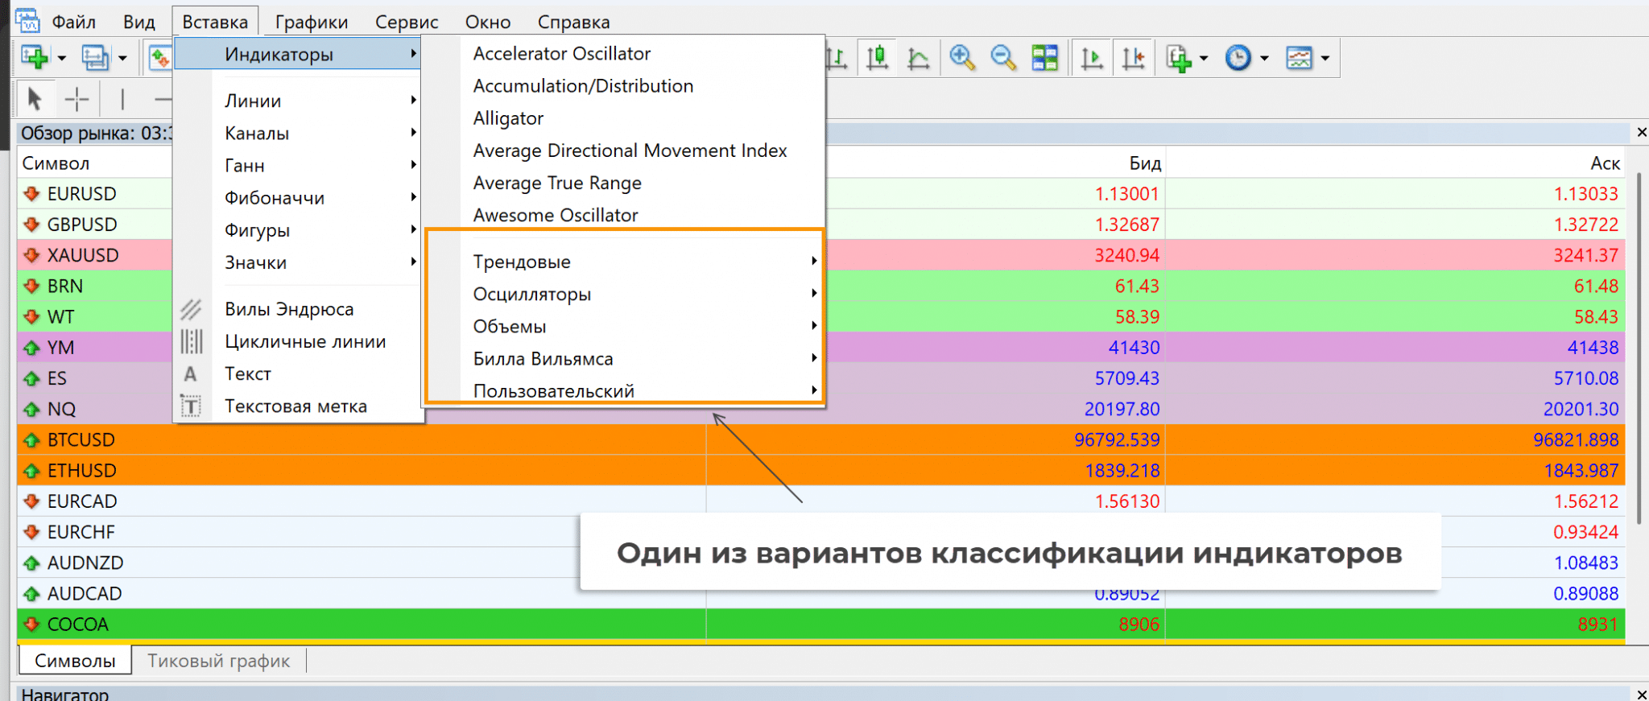Click the new chart icon
The height and width of the screenshot is (701, 1649).
[x=35, y=58]
